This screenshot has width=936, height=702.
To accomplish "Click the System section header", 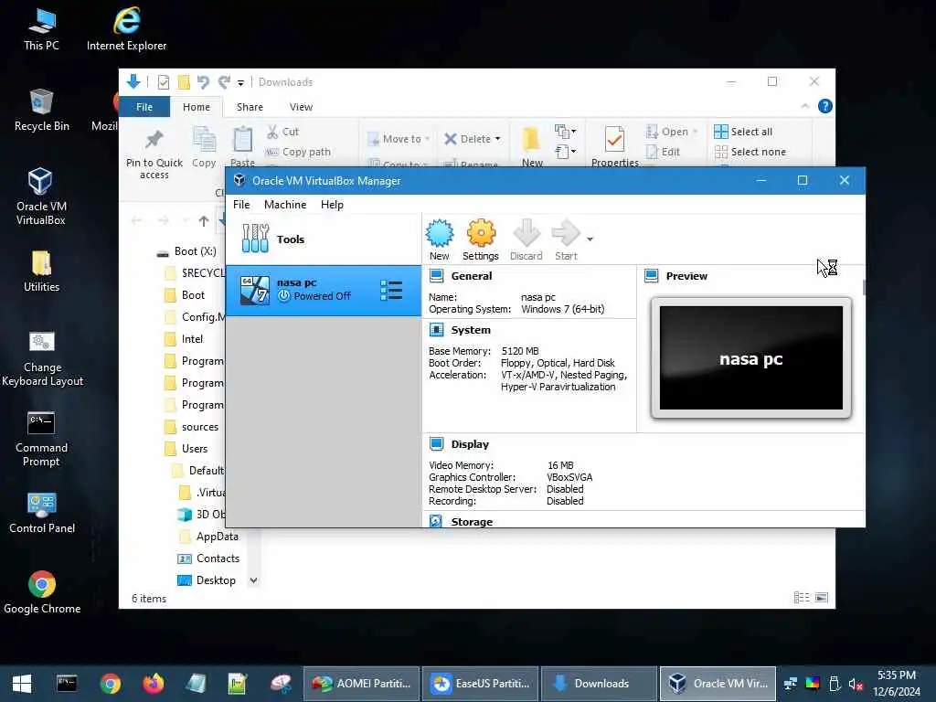I will 471,330.
